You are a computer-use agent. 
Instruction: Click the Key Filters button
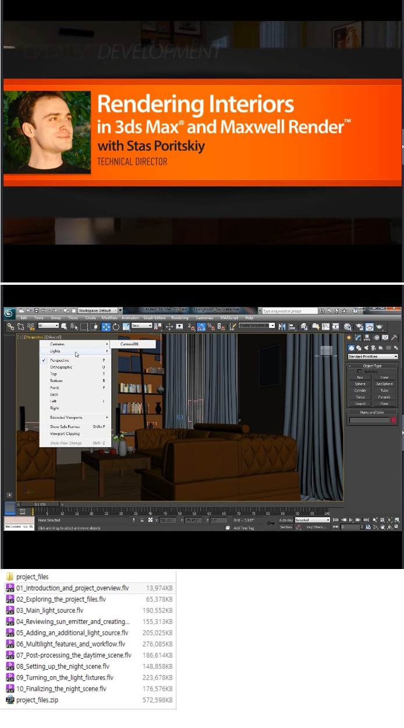coord(316,526)
